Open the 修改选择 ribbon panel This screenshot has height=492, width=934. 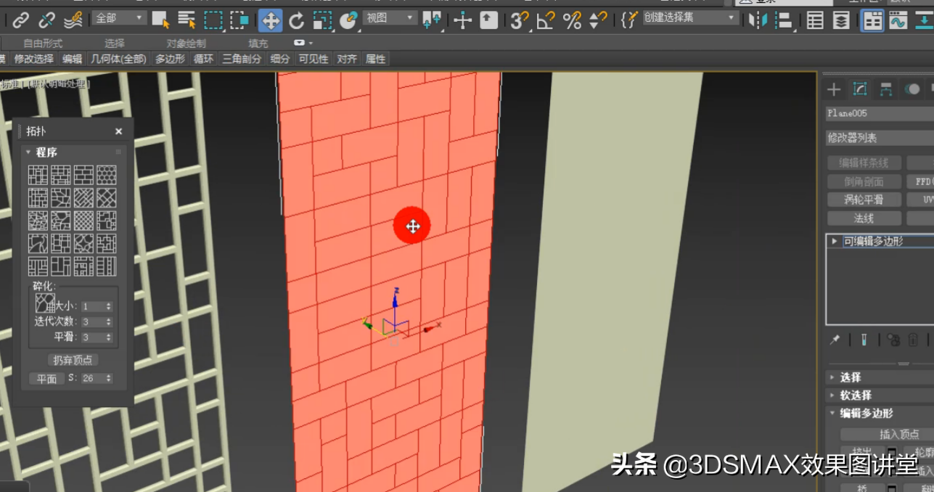click(x=33, y=59)
